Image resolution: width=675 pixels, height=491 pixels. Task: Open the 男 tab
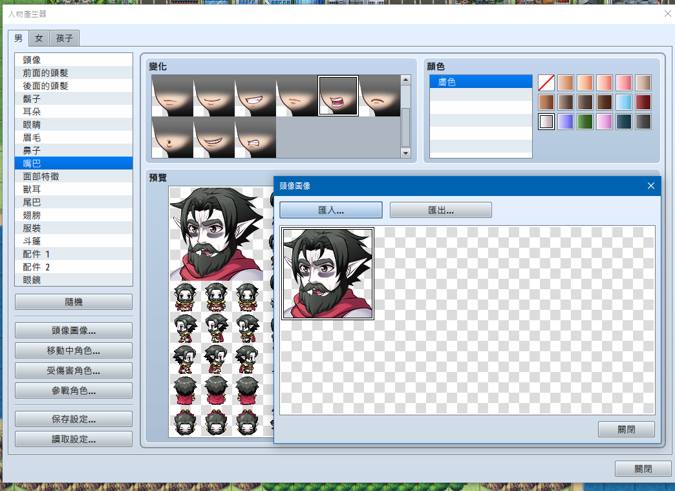[19, 38]
